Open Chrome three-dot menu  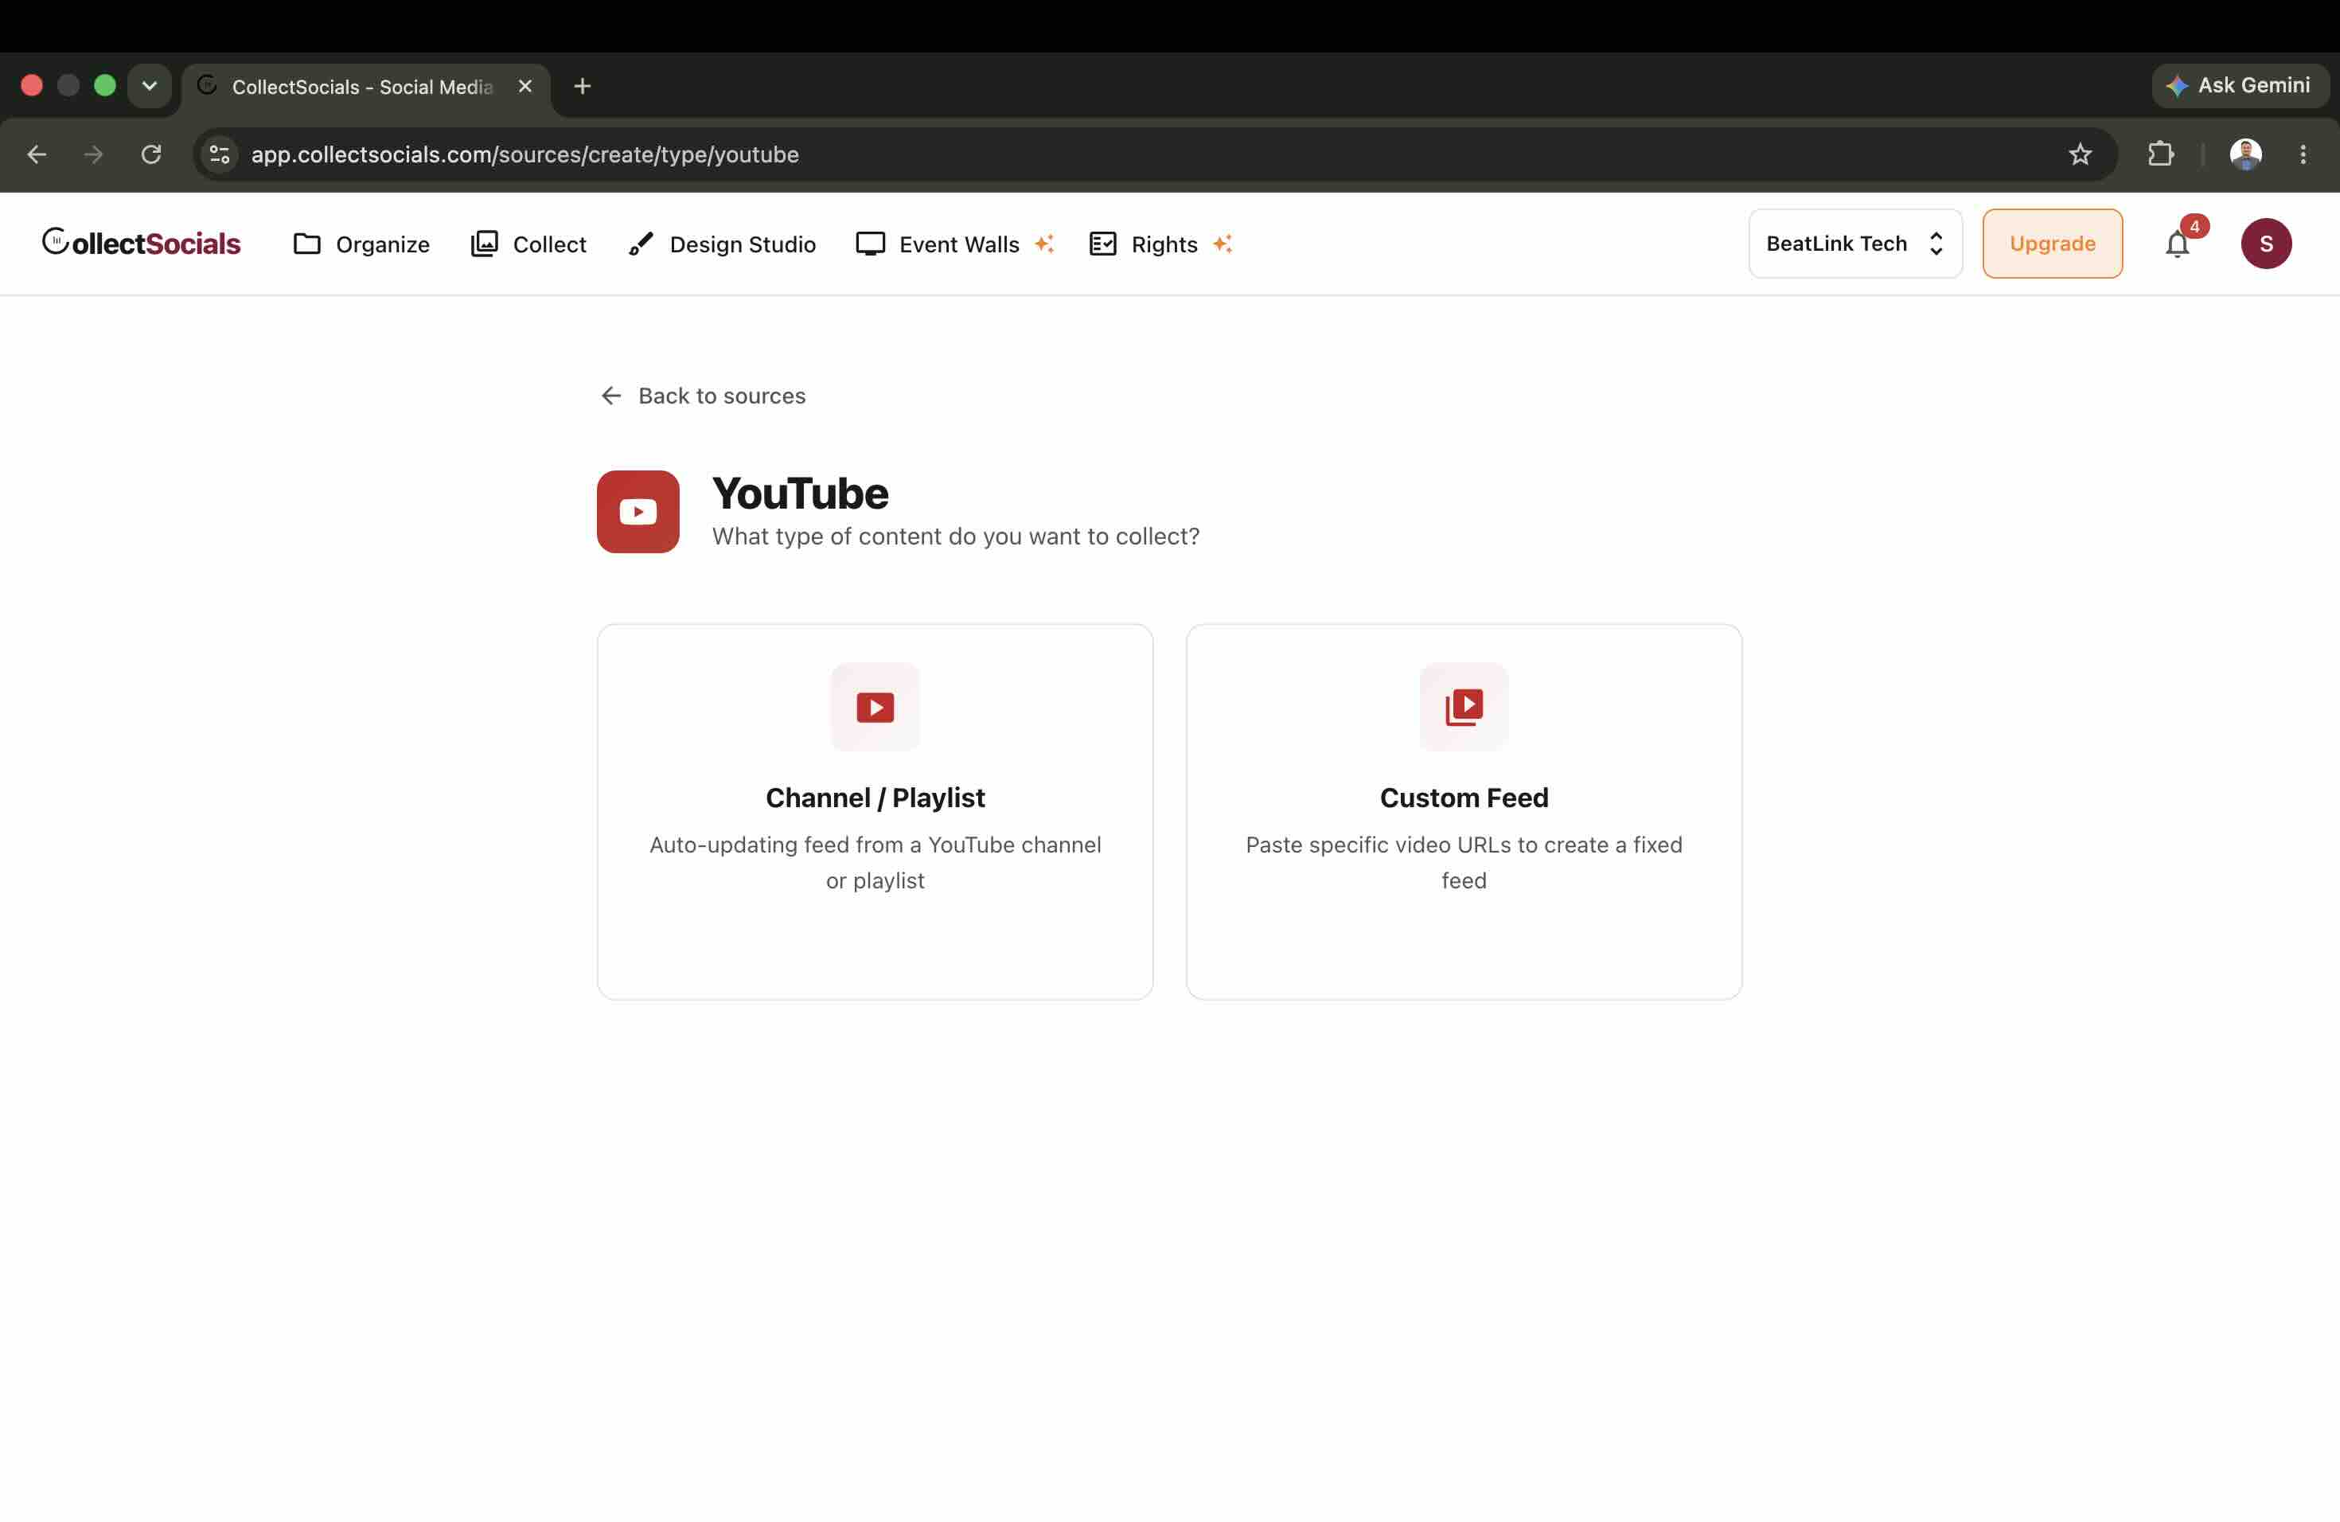point(2303,154)
